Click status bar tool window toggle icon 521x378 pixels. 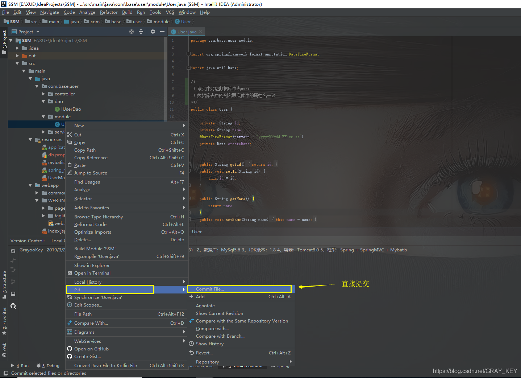6,373
